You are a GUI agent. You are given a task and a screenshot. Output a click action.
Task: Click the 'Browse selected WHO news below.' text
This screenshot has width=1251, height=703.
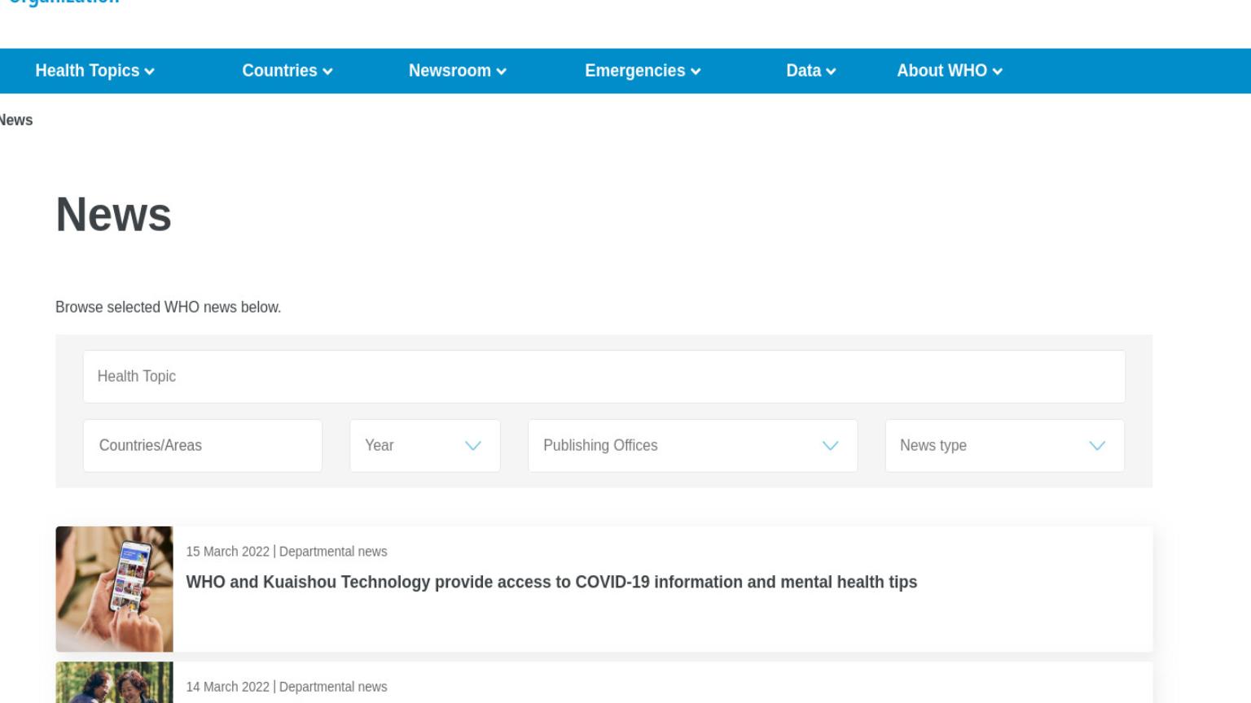click(x=168, y=308)
